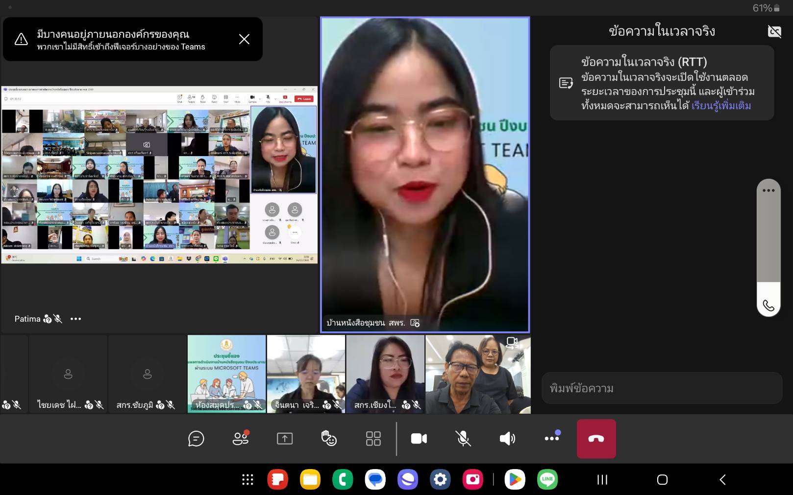This screenshot has height=495, width=793.
Task: Toggle the camera on or off
Action: pyautogui.click(x=419, y=439)
